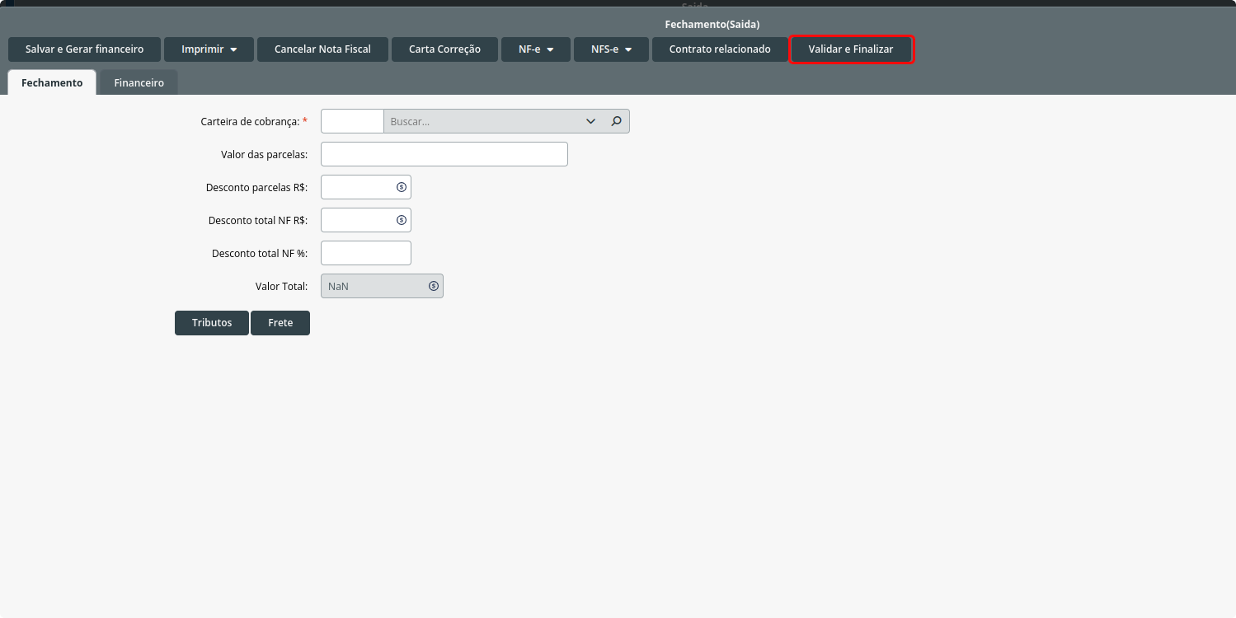Click the Valor Total NaN field
This screenshot has height=618, width=1236.
382,286
